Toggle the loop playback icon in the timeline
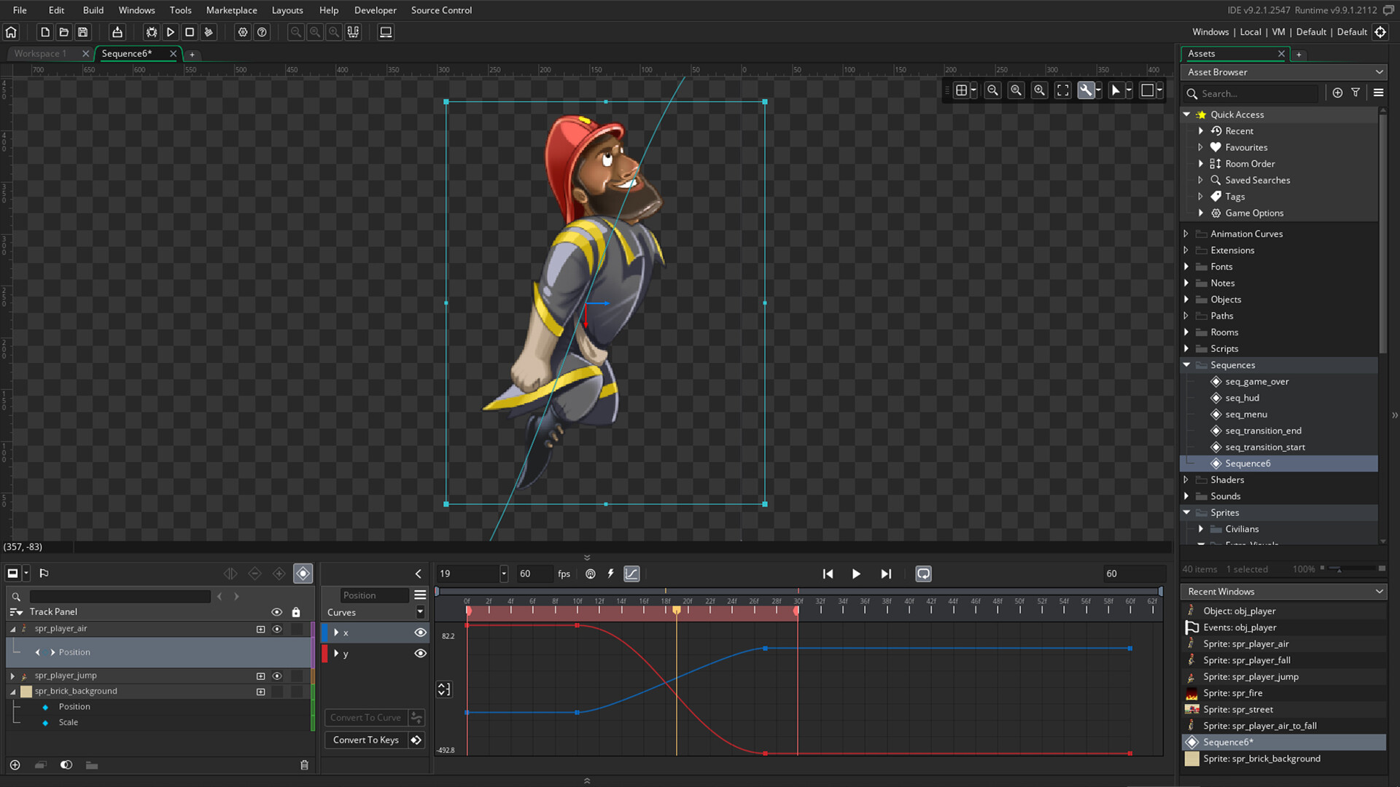Screen dimensions: 1400x787 [x=923, y=573]
